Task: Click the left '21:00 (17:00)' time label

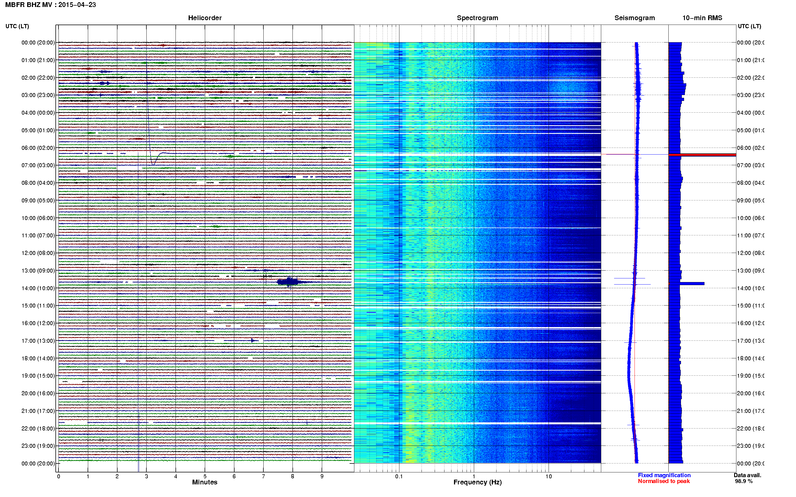Action: tap(38, 411)
